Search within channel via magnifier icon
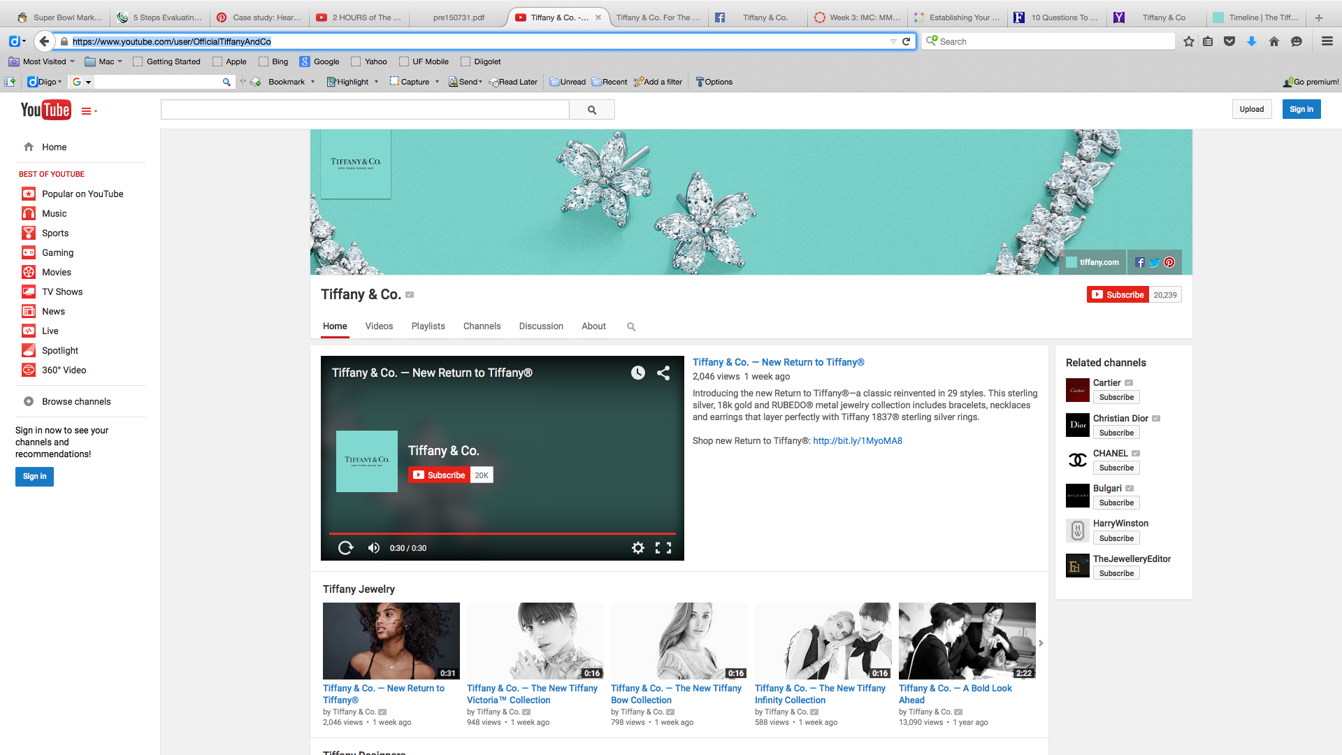The height and width of the screenshot is (755, 1342). coord(631,326)
